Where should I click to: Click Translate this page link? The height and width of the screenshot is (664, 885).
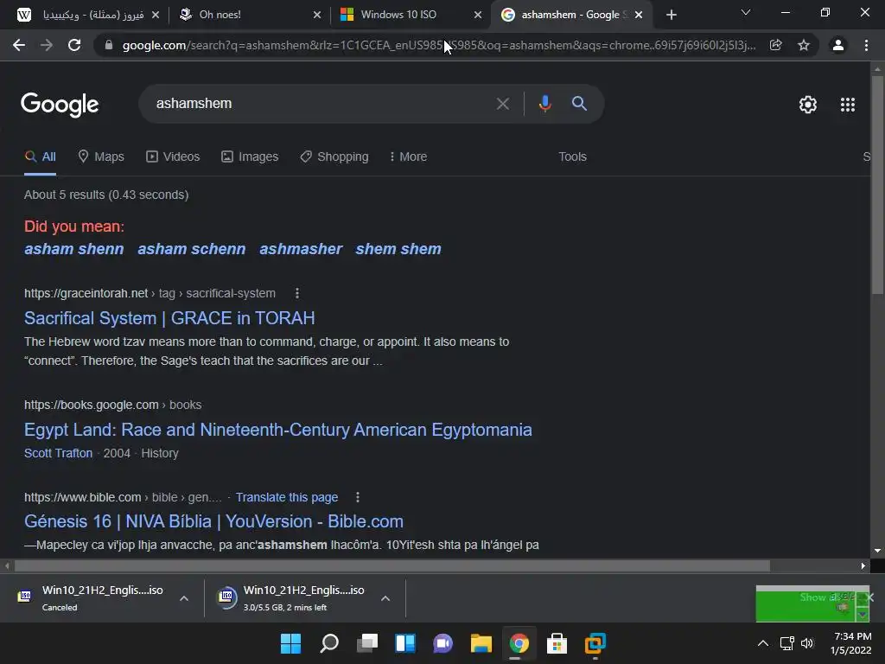287,497
